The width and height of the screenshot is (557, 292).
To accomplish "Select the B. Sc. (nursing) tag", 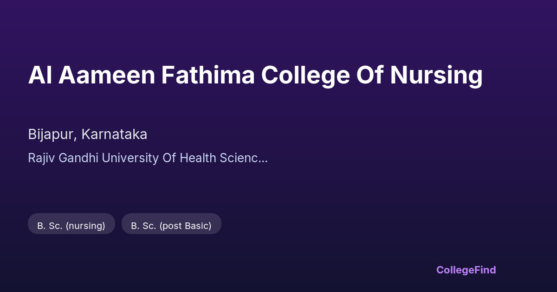I will pyautogui.click(x=71, y=226).
